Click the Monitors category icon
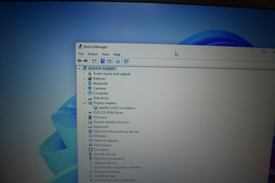The height and width of the screenshot is (183, 275). pos(90,136)
